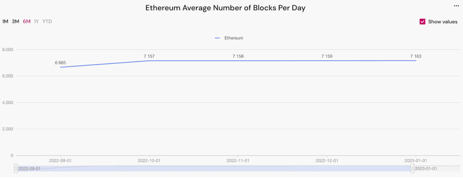
Task: Click the 6 665 data point label
Action: point(60,63)
